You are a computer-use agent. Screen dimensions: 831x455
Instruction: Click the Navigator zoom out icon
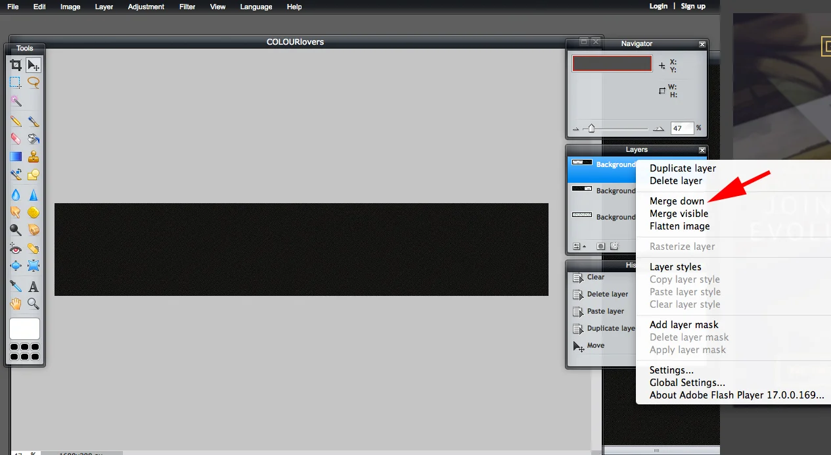tap(576, 129)
